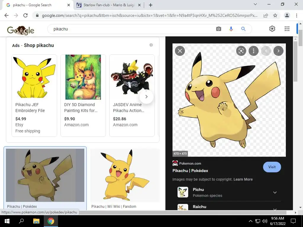Click the forward navigation arrow
The height and width of the screenshot is (227, 303).
coord(16,15)
